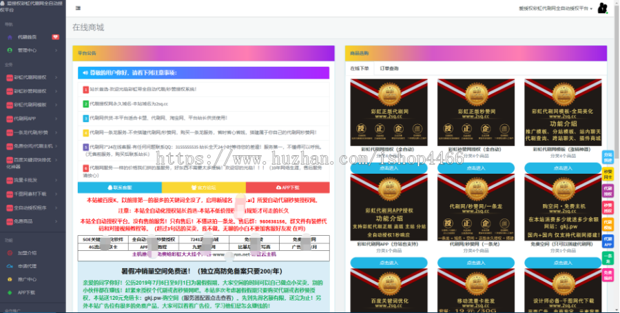Expand the 管理中心 sidebar arrow
The height and width of the screenshot is (313, 620).
point(56,50)
